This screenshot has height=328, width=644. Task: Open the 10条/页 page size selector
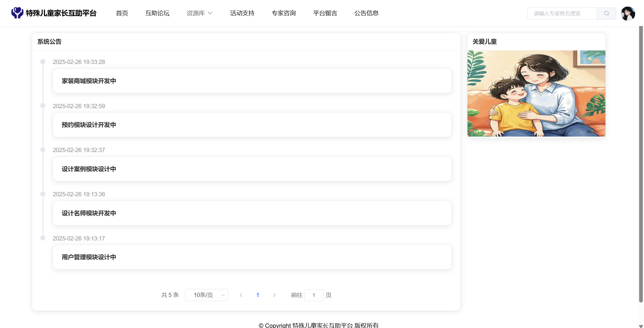click(206, 295)
